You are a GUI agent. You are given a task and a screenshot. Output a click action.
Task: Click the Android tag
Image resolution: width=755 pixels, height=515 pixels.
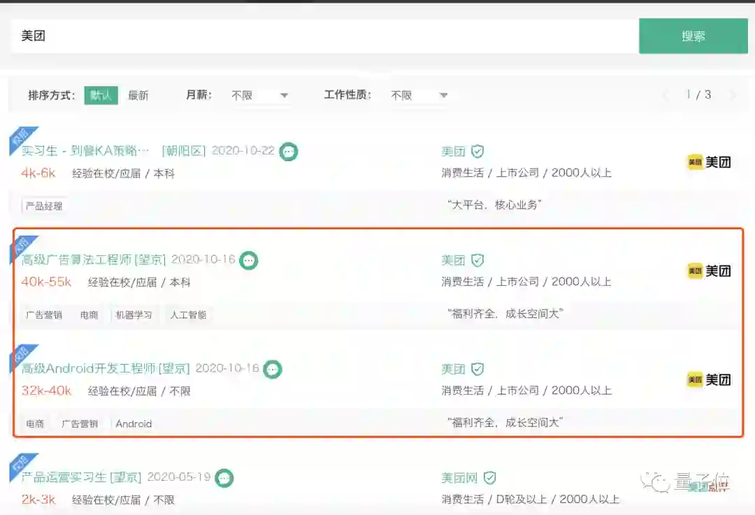134,423
